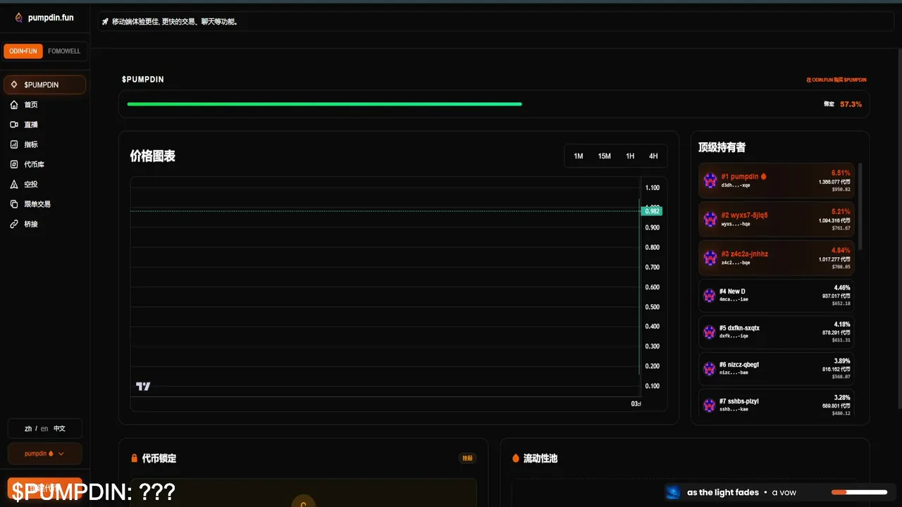Select the 1M chart timeframe
Viewport: 902px width, 507px height.
tap(579, 156)
